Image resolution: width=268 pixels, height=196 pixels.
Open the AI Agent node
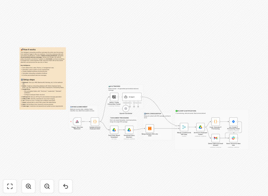coord(132,97)
